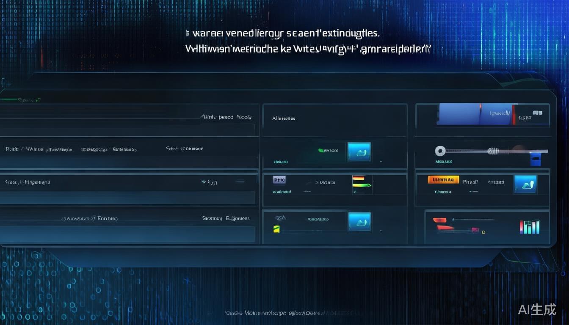Click the striped handle on the slider track
Viewport: 569px width, 325px height.
coord(493,150)
